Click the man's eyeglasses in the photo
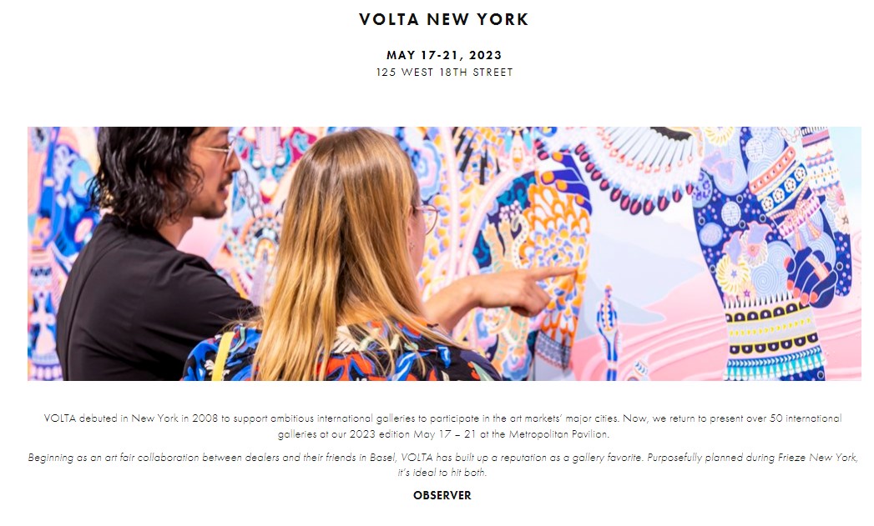The height and width of the screenshot is (526, 874). pos(220,148)
